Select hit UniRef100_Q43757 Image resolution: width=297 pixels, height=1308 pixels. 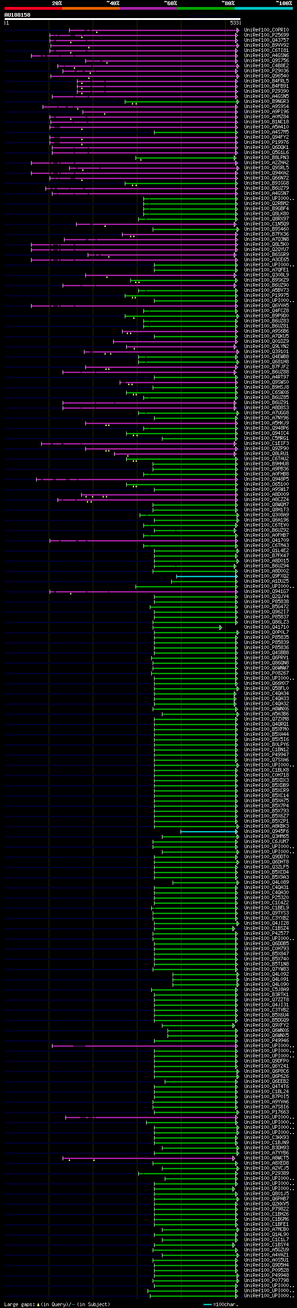coord(266,40)
